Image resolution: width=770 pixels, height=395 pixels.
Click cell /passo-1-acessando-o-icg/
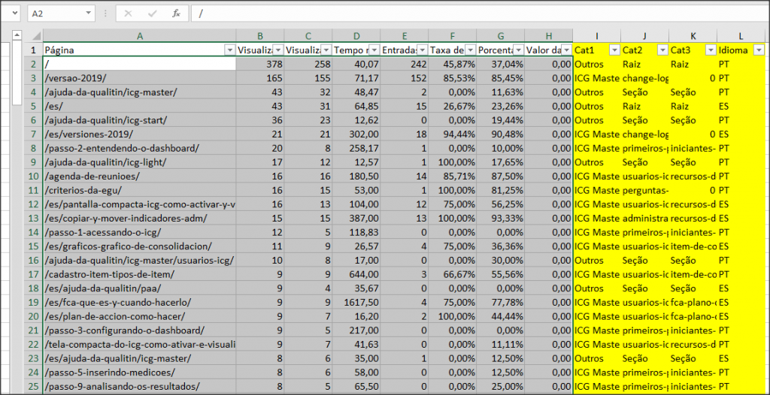(x=139, y=232)
